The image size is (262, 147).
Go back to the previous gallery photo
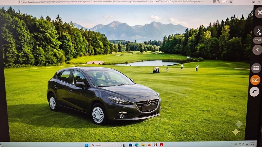click(x=257, y=50)
